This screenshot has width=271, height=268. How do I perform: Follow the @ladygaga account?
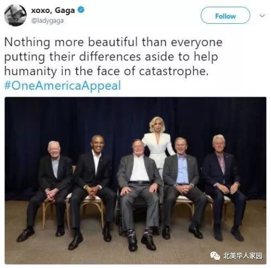click(225, 16)
